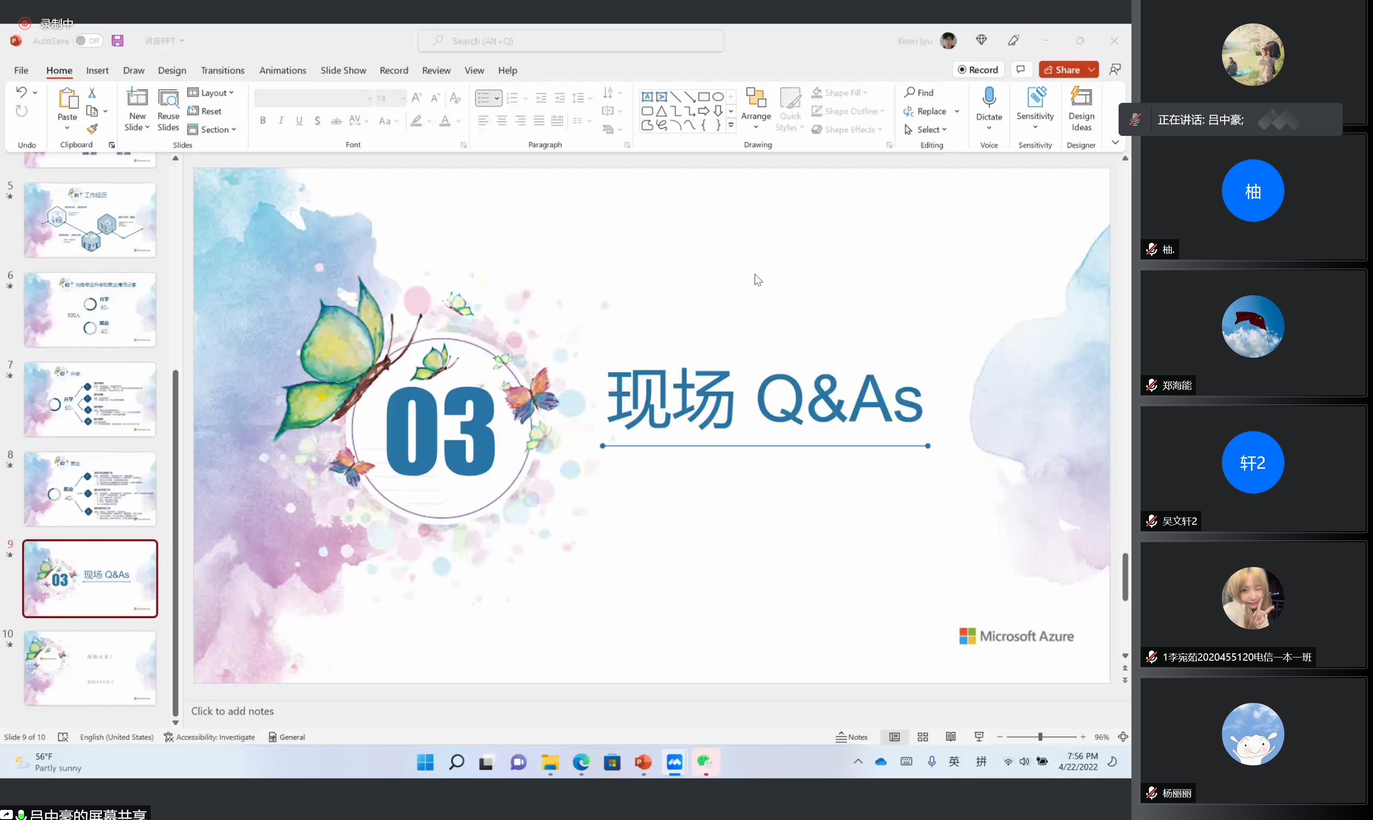
Task: Open the Paste options dropdown arrow
Action: [68, 128]
